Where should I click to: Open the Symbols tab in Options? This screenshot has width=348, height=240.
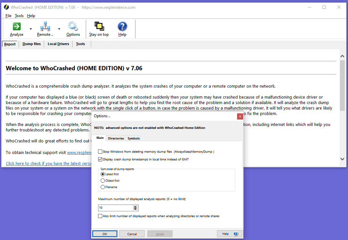coord(134,138)
